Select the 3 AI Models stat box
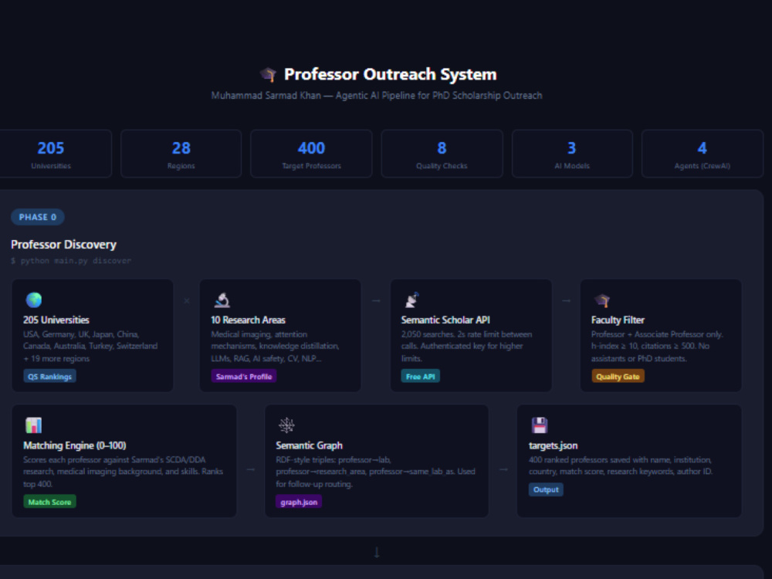 point(572,154)
